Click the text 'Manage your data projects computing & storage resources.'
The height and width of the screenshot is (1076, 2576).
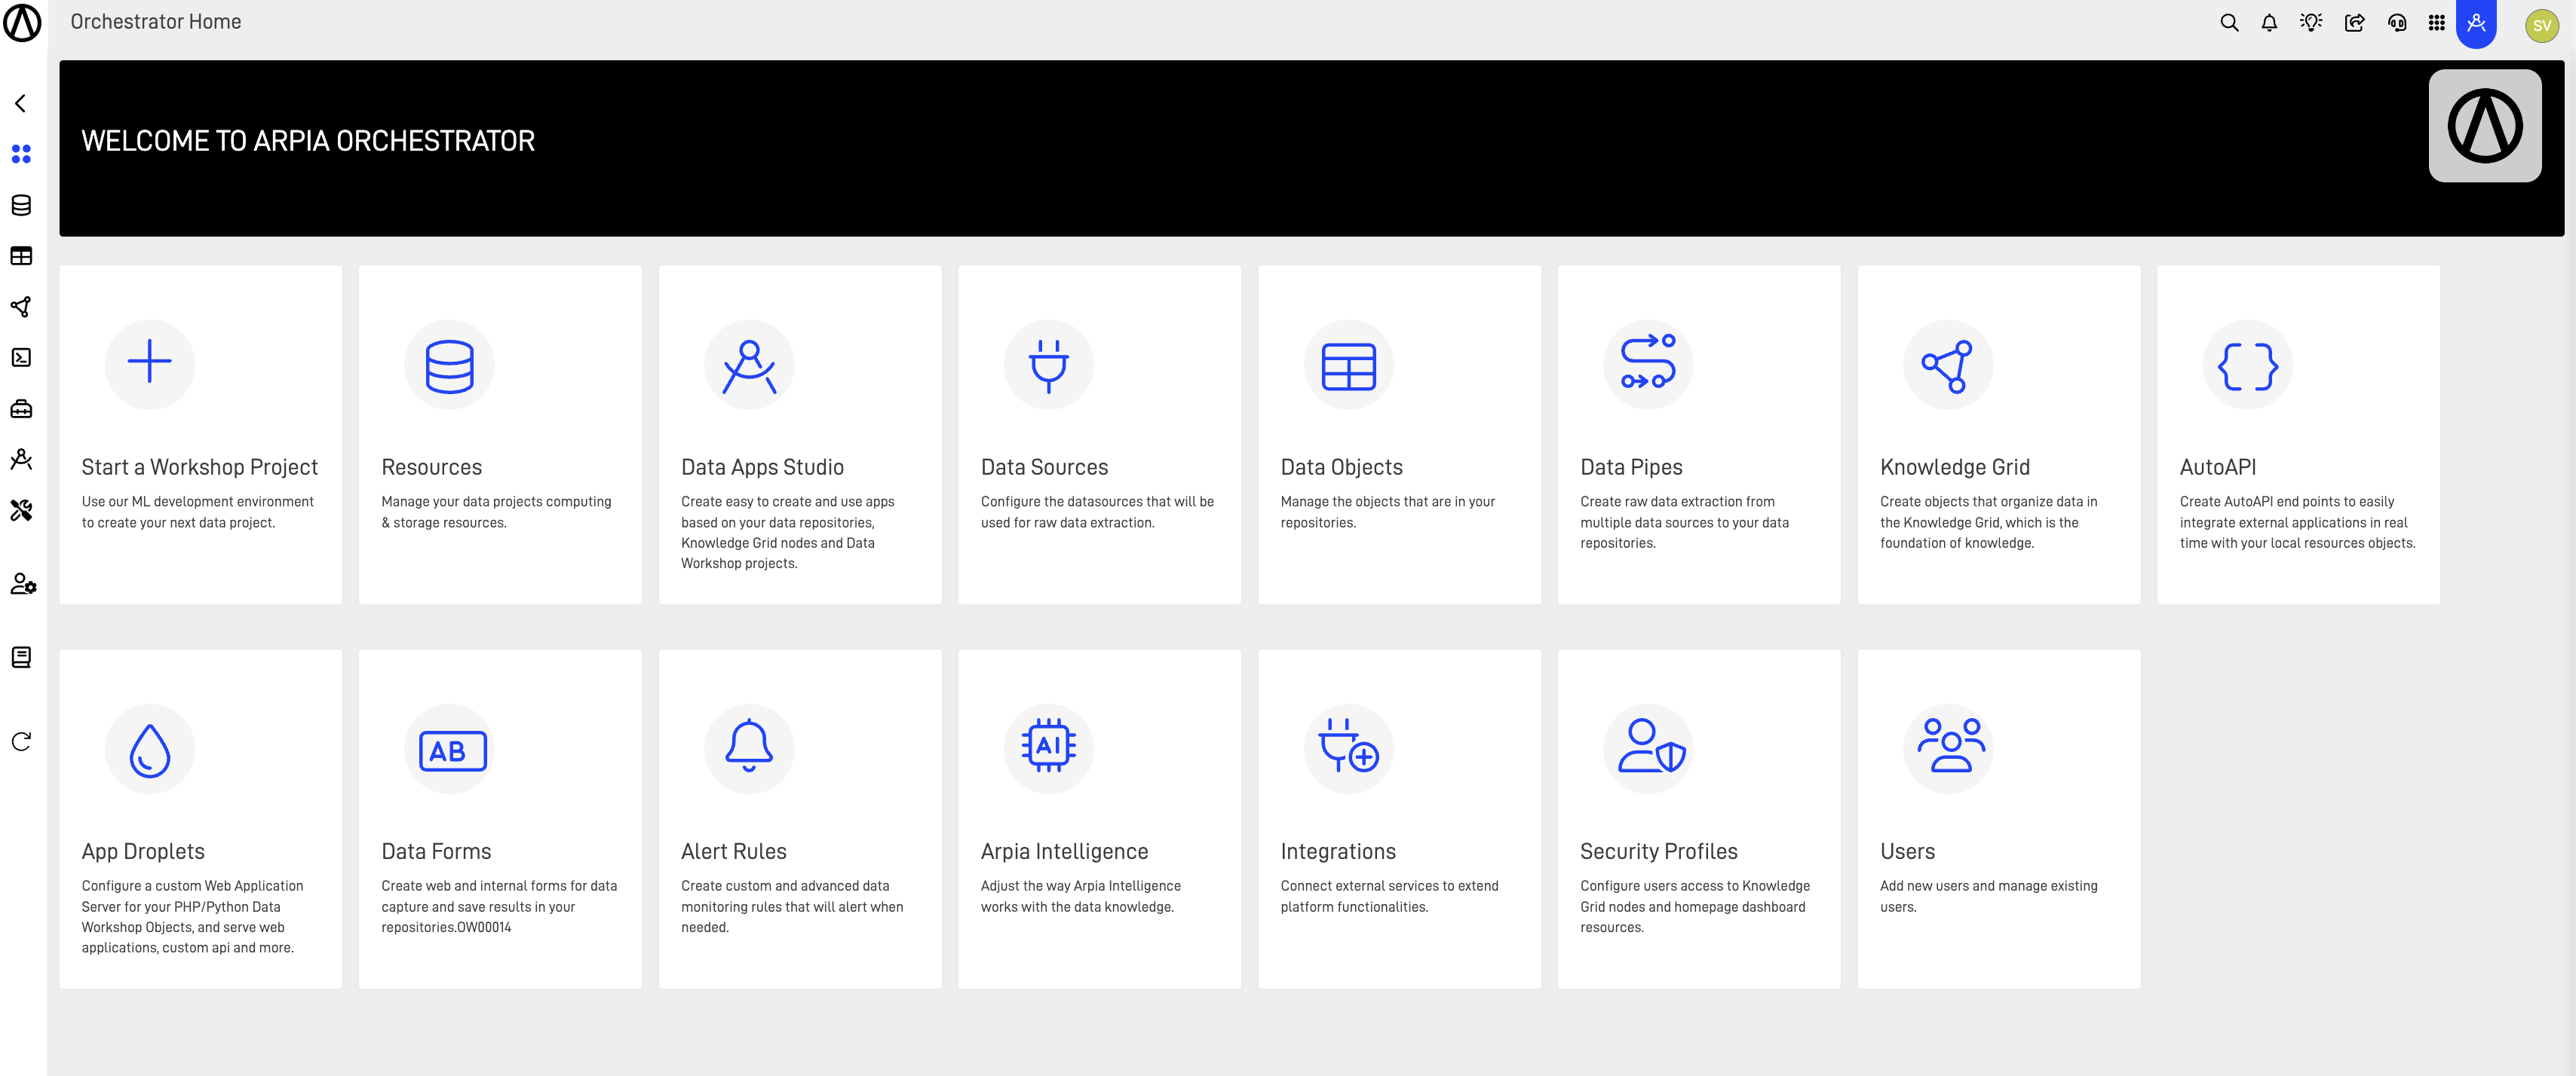(x=496, y=512)
